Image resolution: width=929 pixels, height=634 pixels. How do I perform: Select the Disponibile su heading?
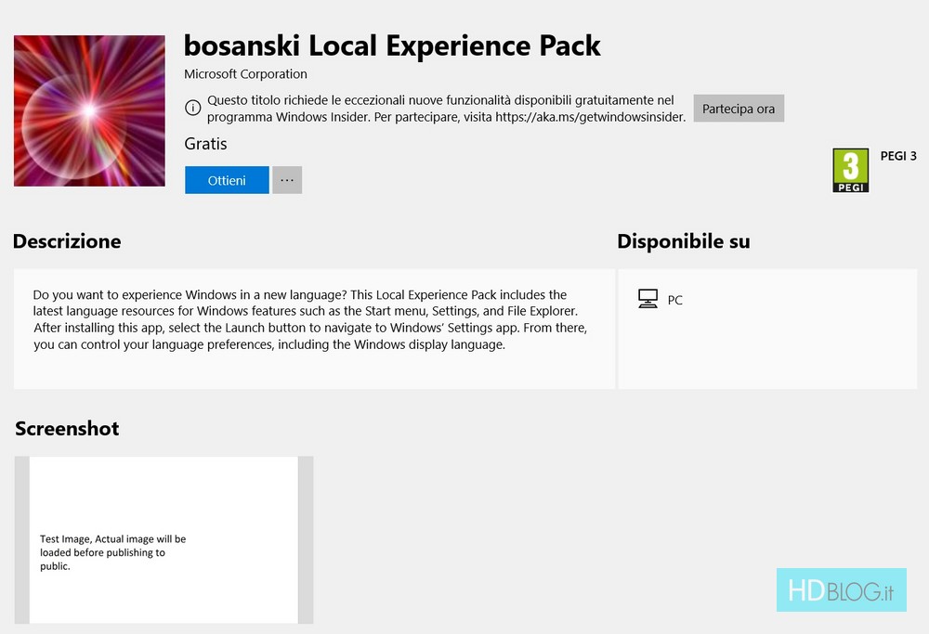[683, 241]
